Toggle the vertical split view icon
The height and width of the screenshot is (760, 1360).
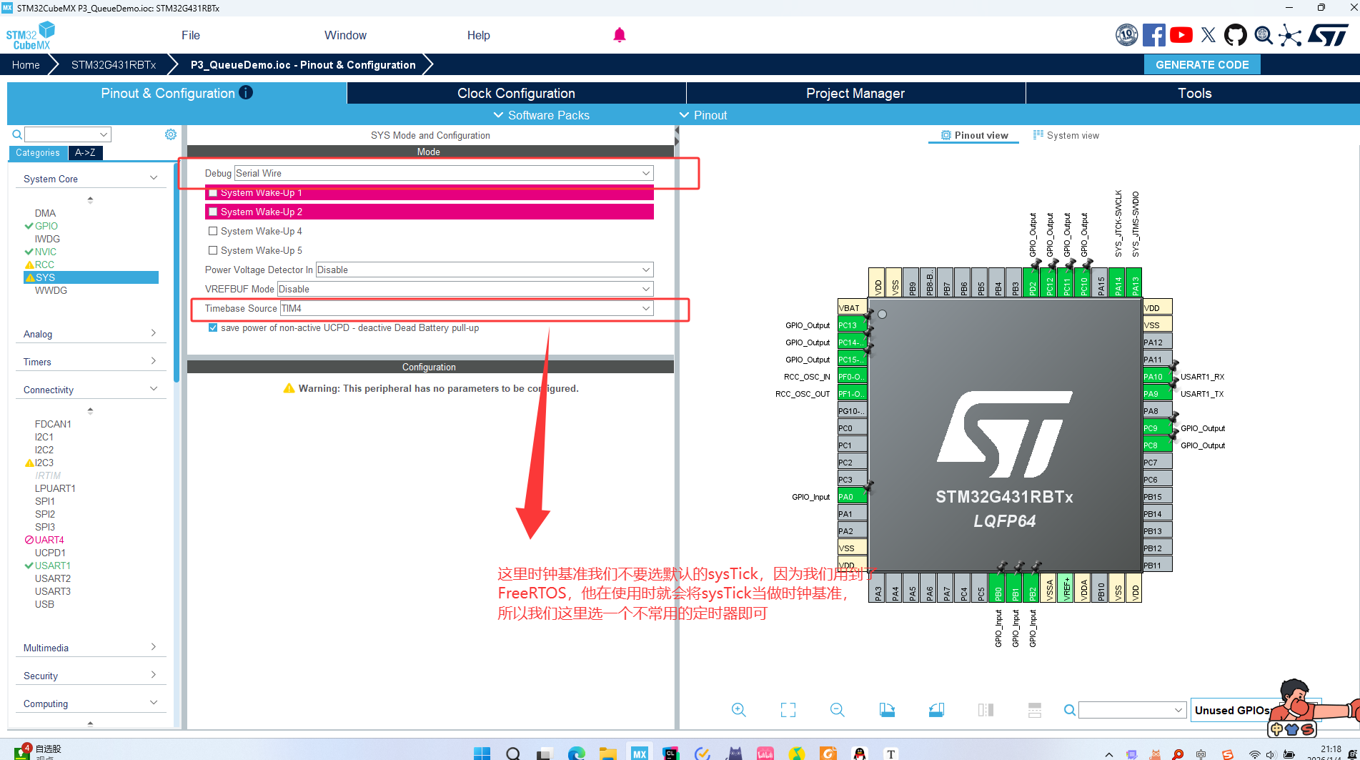[x=986, y=710]
